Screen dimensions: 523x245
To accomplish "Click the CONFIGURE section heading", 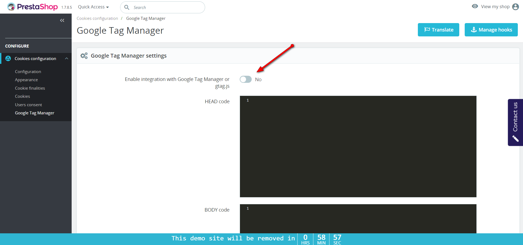I will [x=17, y=46].
